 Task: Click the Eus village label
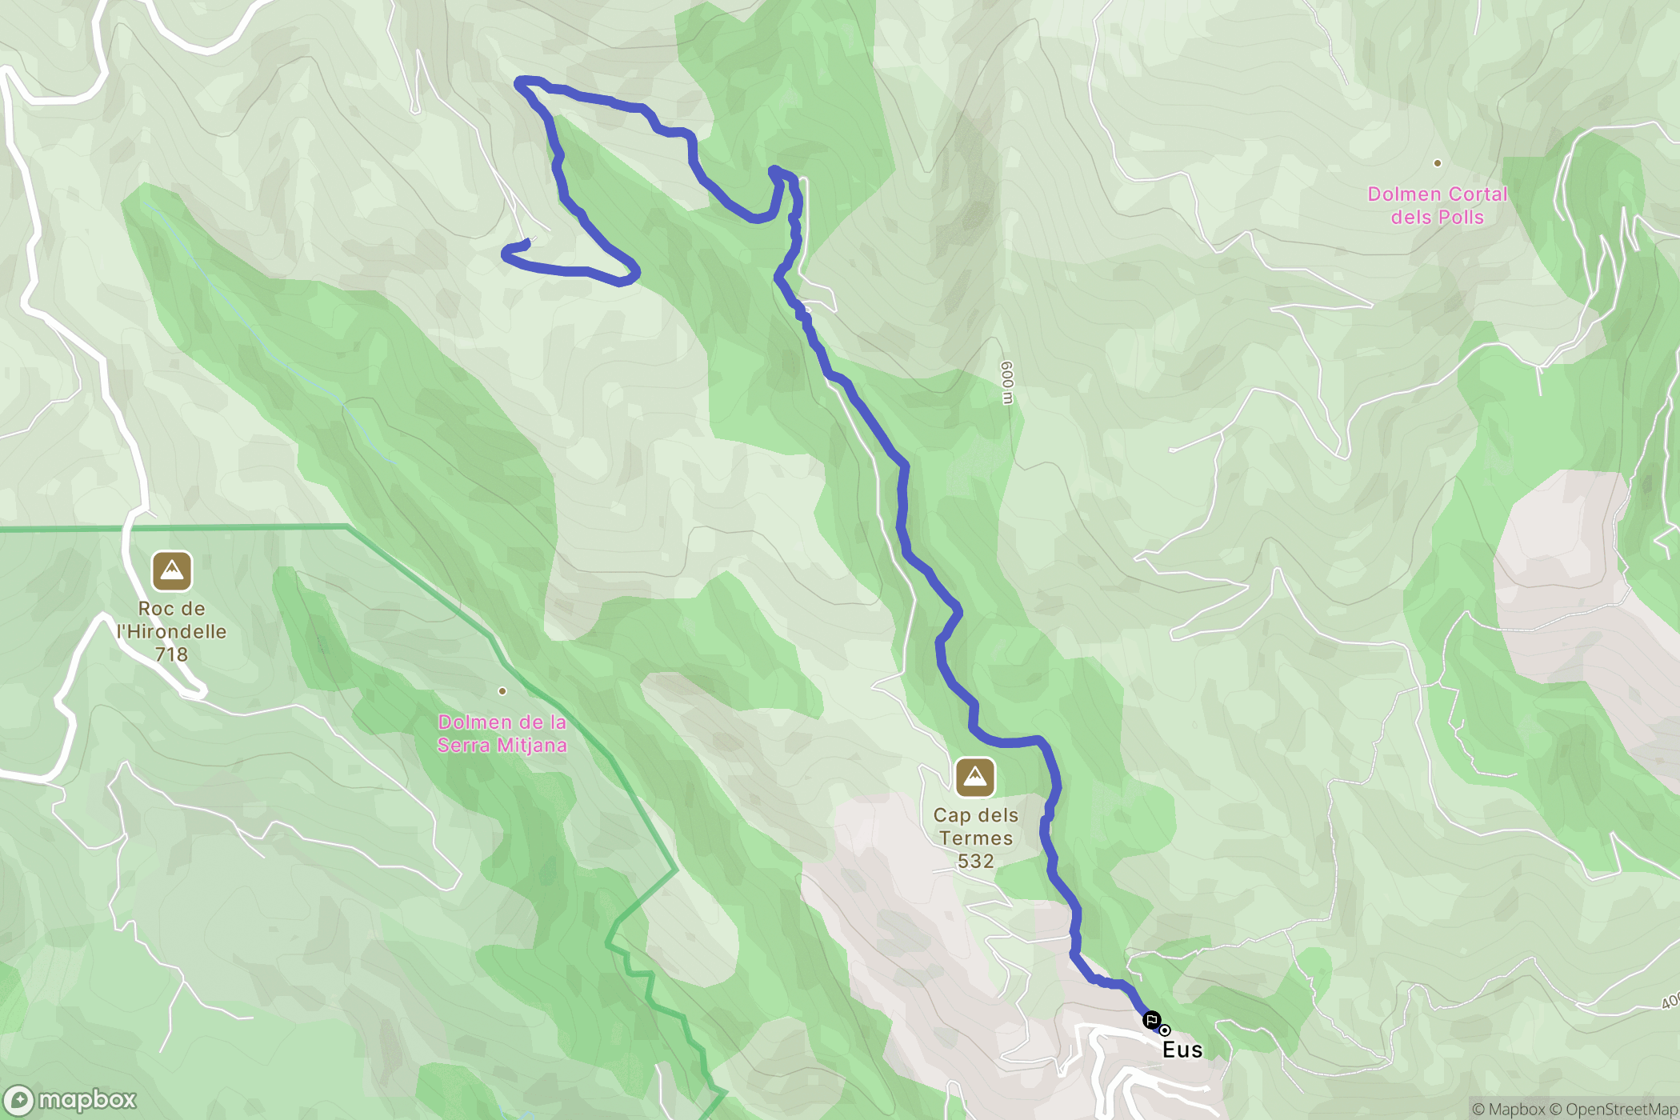(x=1182, y=1050)
